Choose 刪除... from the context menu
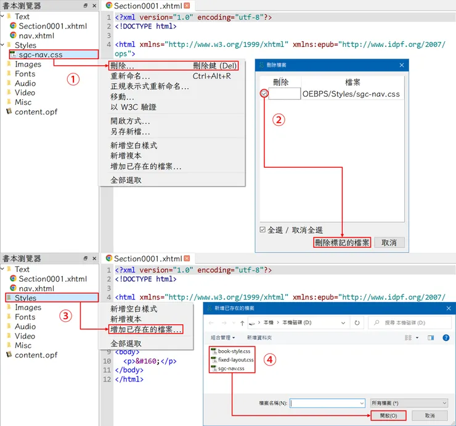This screenshot has height=426, width=456. click(x=174, y=65)
